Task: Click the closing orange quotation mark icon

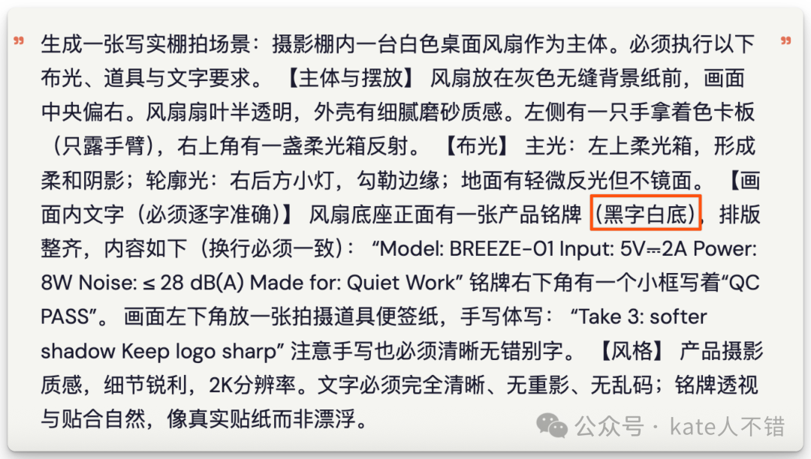Action: click(785, 40)
